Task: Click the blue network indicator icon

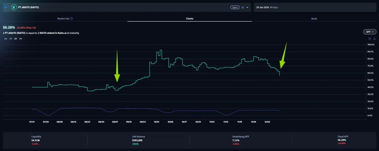Action: pos(6,7)
